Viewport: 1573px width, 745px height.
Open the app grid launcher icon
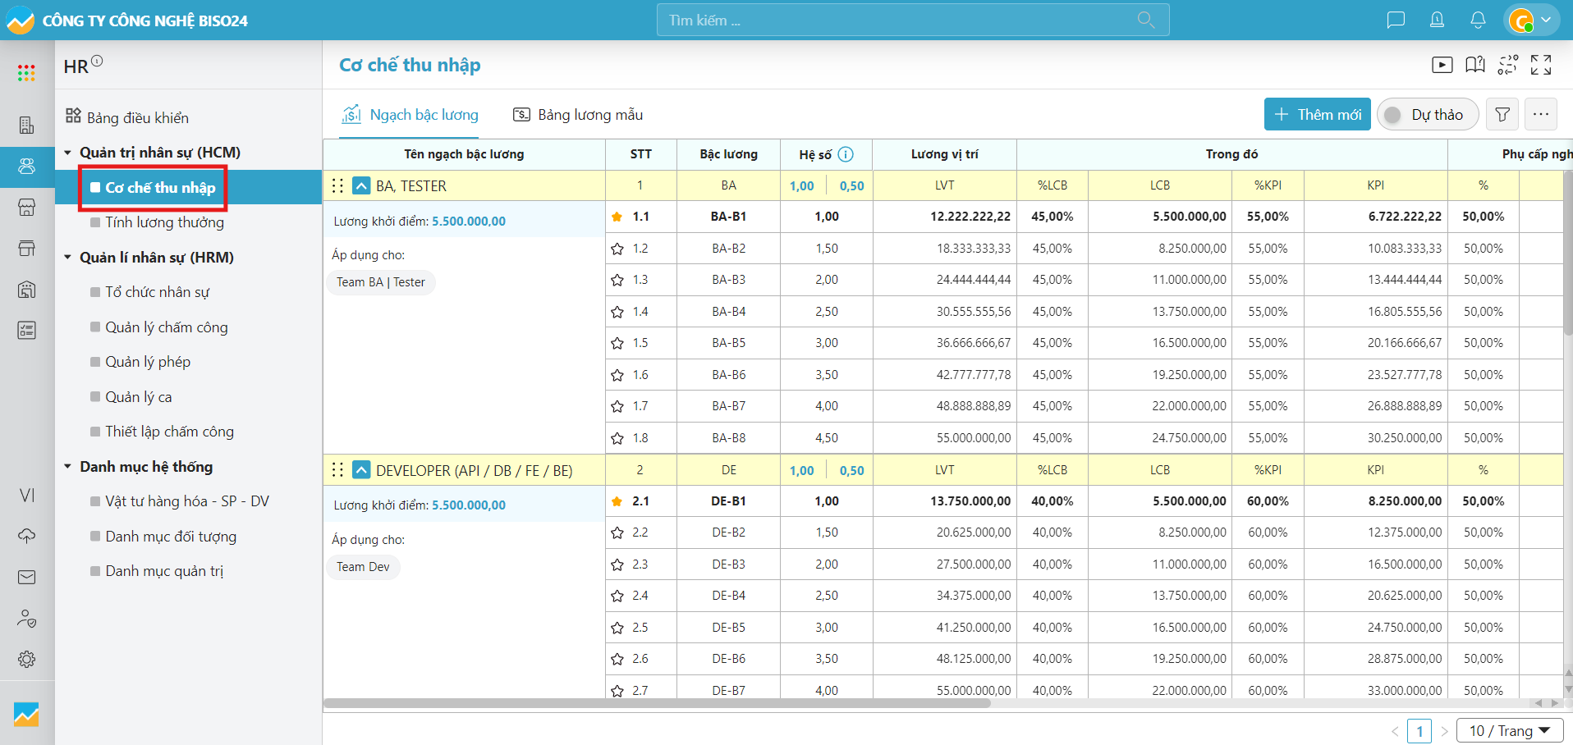[26, 73]
